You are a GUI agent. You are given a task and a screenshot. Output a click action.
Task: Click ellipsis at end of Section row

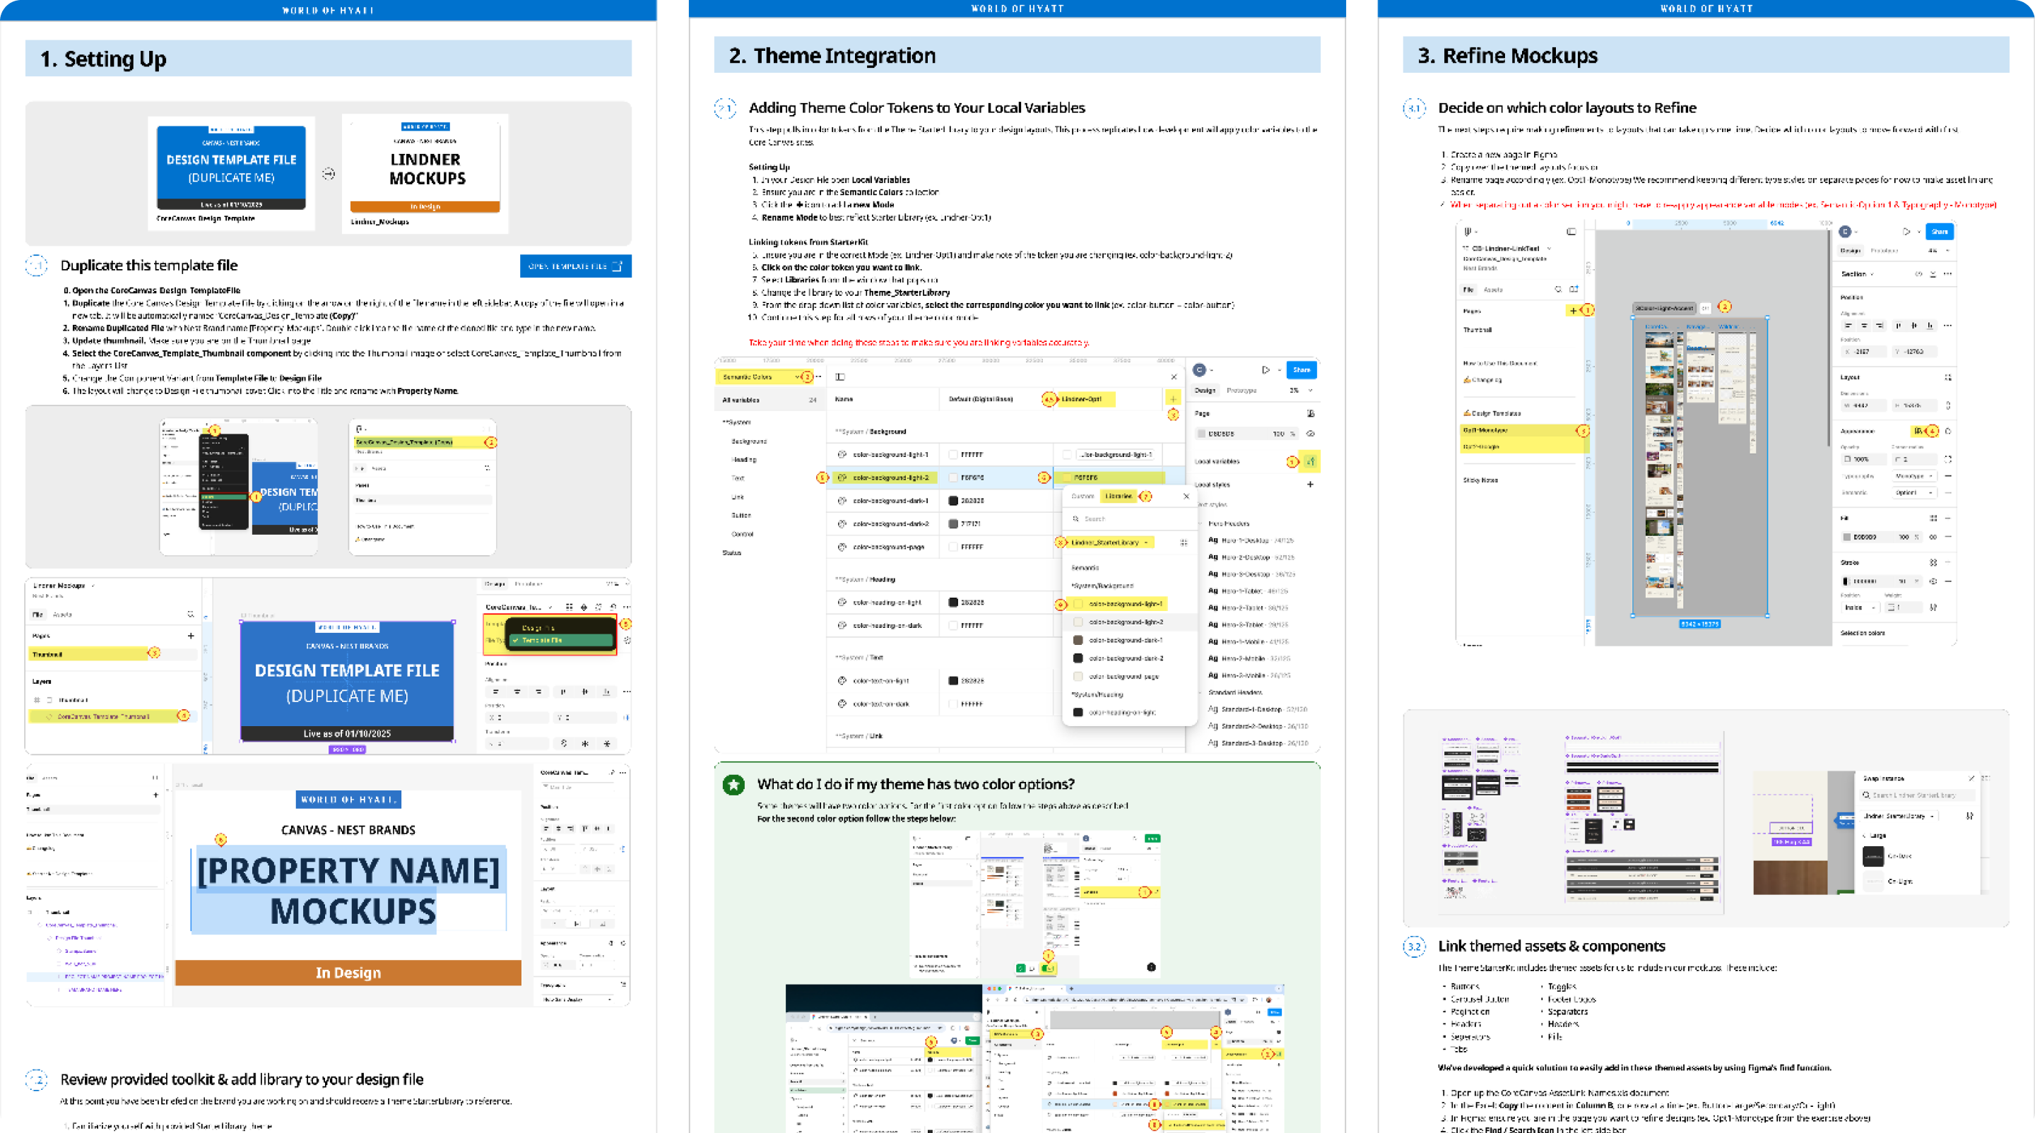[x=1948, y=275]
